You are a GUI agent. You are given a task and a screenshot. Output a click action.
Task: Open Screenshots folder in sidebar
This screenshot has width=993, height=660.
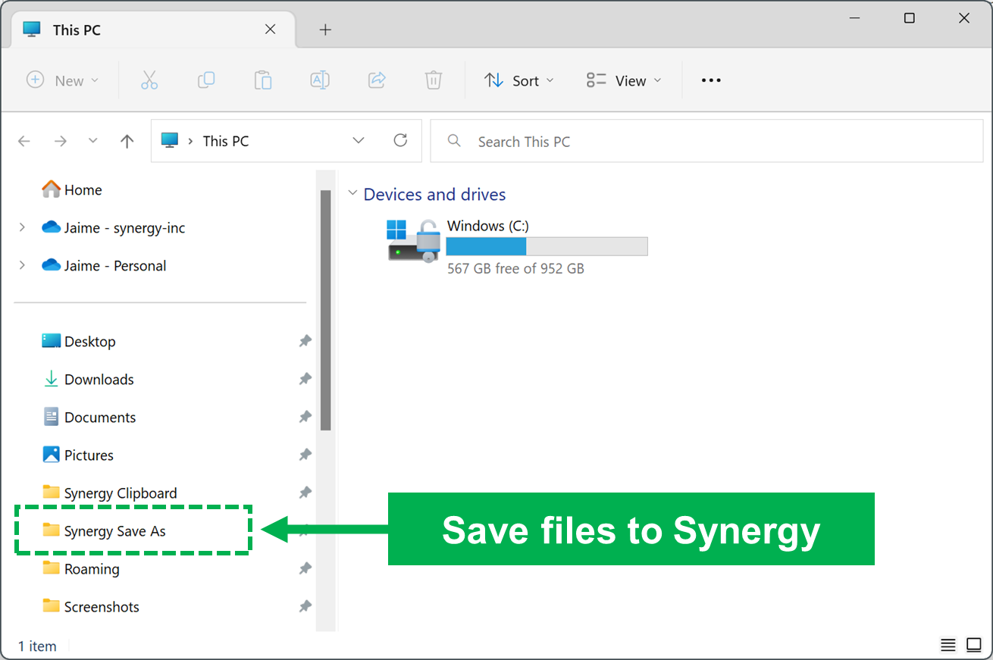[91, 607]
